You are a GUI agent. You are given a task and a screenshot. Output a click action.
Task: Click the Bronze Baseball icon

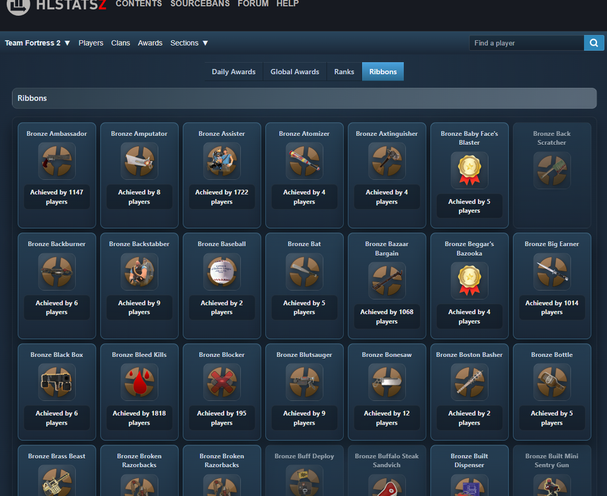coord(222,272)
